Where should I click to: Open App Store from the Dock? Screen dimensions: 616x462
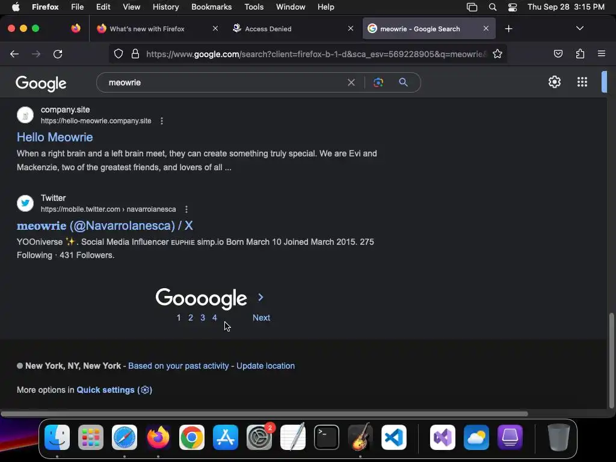[x=226, y=437]
